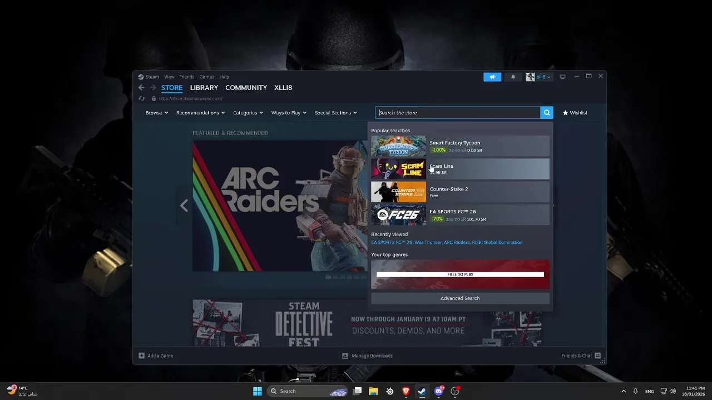Open the Categories dropdown
This screenshot has width=712, height=400.
point(248,113)
